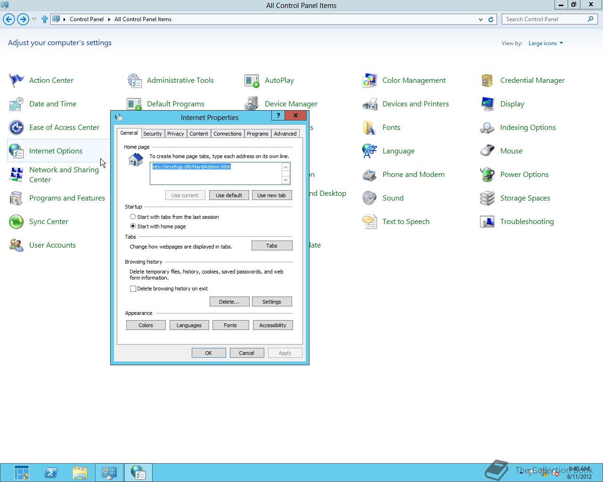The height and width of the screenshot is (482, 603).
Task: Open Color Management icon
Action: (x=370, y=80)
